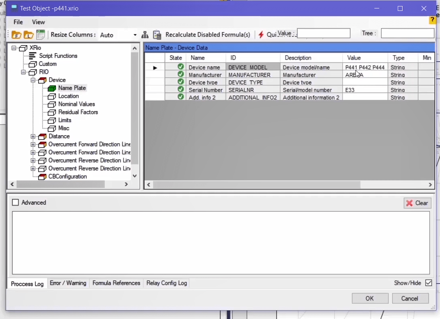
Task: Click the green state check for Manufacturer row
Action: (181, 75)
